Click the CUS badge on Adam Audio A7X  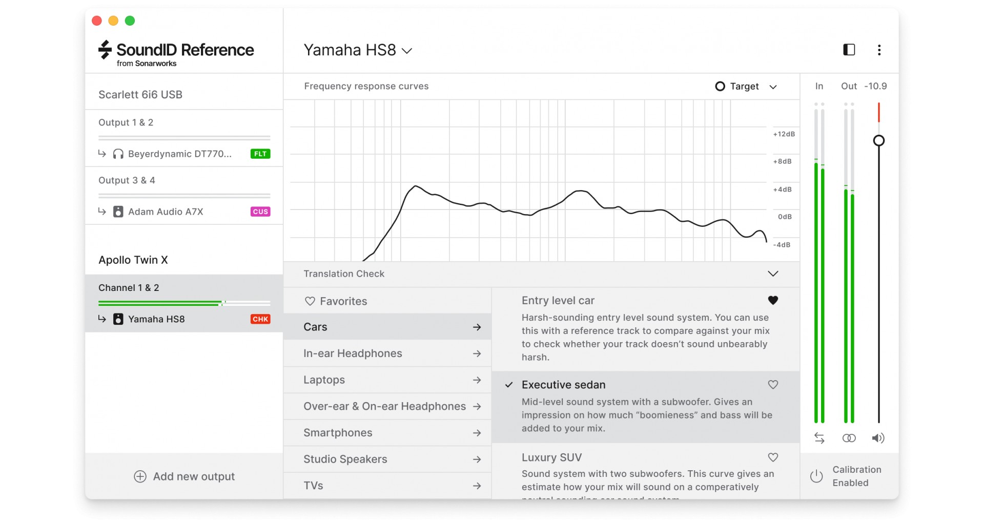click(260, 212)
